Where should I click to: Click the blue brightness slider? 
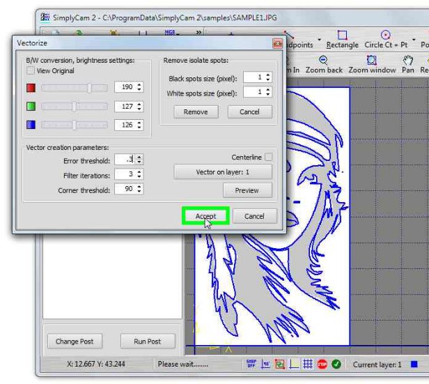pos(75,125)
